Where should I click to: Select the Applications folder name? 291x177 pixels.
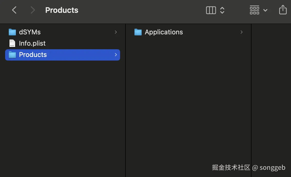[164, 32]
